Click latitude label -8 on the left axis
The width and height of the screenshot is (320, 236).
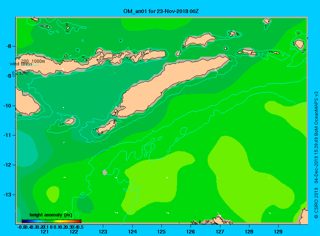tap(9, 46)
